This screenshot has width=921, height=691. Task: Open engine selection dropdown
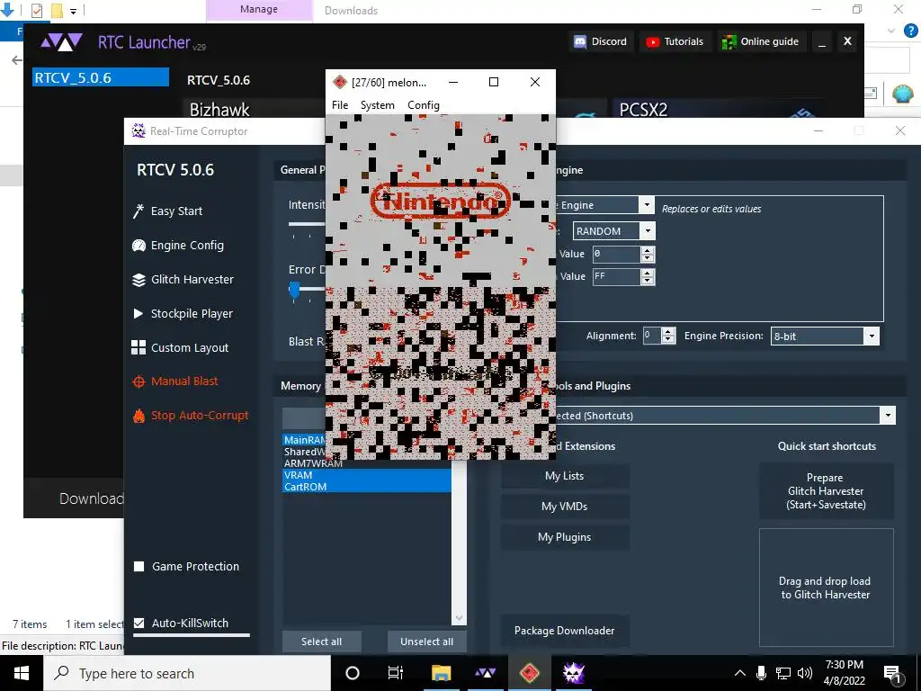click(646, 205)
